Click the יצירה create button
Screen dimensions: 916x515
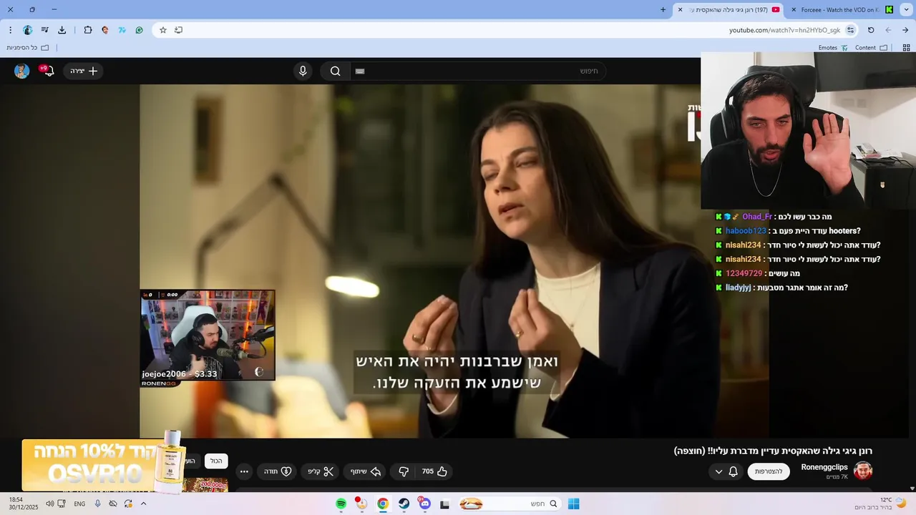(84, 71)
